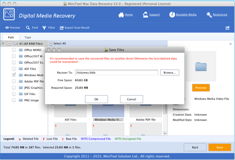Click the Export Scan Result icon
Image resolution: width=235 pixels, height=160 pixels.
[x=62, y=28]
